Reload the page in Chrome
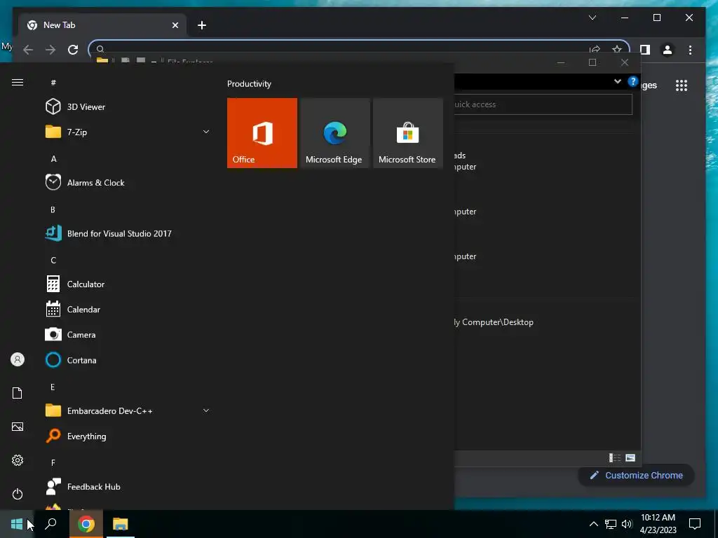The image size is (718, 538). click(73, 50)
